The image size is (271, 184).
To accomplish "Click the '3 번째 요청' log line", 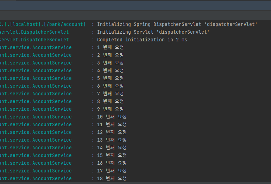I will pyautogui.click(x=111, y=63).
